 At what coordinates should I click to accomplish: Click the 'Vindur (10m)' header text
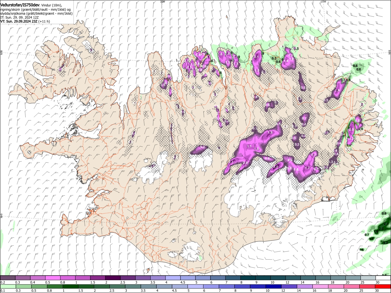[x=51, y=5]
